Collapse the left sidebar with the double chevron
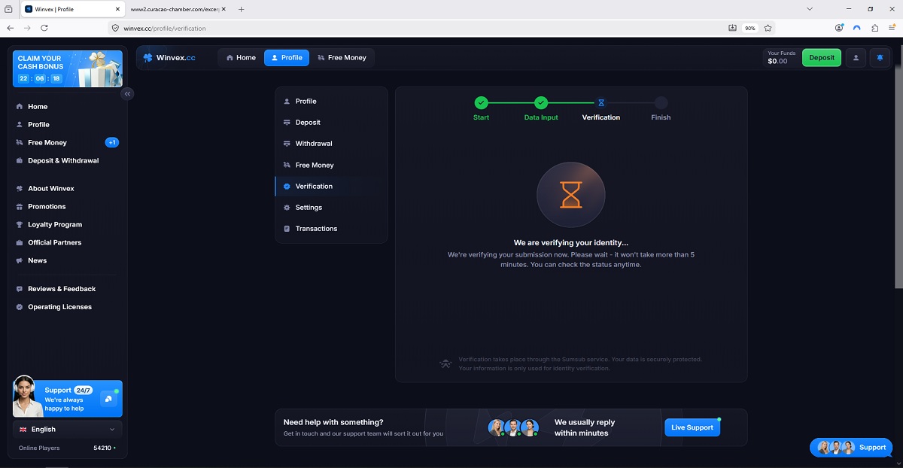 click(x=128, y=94)
